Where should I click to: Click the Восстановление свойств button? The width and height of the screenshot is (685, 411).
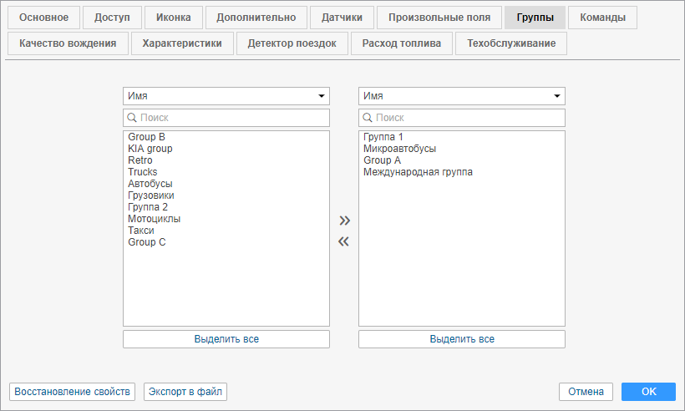tap(72, 392)
